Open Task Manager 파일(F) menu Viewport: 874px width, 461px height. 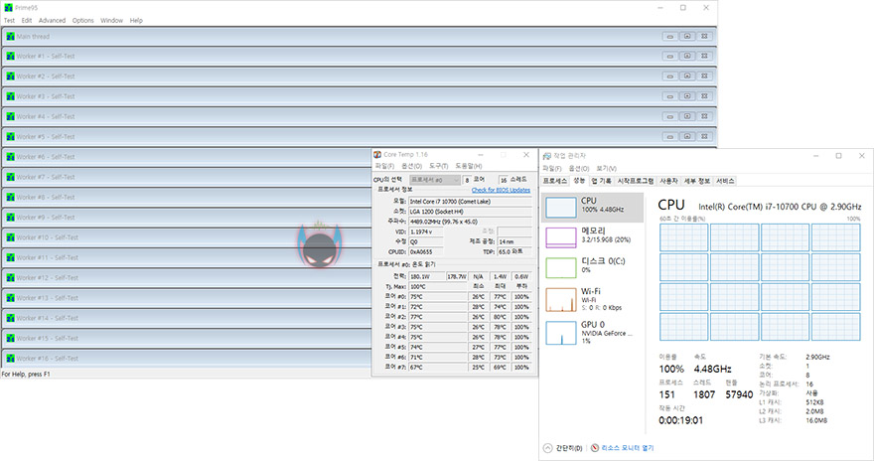[x=552, y=168]
